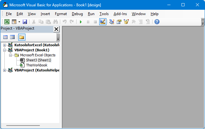Viewport: 205px width, 129px height.
Task: Save the workbook with the floppy disk icon
Action: (x=25, y=22)
